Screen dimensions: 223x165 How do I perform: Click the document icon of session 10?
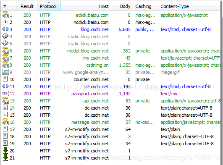coord(5,79)
